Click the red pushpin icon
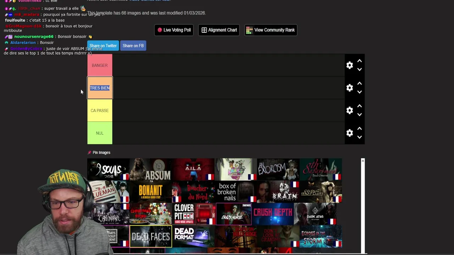Viewport: 454px width, 255px height. tap(89, 153)
